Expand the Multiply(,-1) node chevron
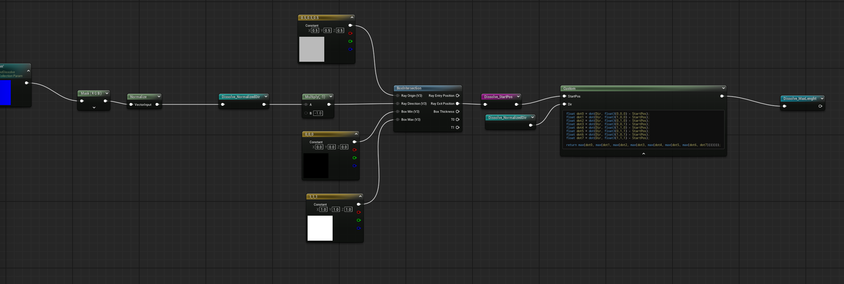The height and width of the screenshot is (284, 844). coord(331,96)
